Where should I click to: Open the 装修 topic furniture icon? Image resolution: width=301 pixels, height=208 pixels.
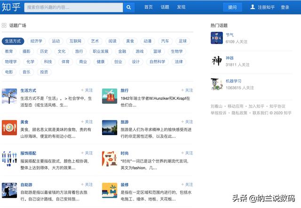[110, 190]
